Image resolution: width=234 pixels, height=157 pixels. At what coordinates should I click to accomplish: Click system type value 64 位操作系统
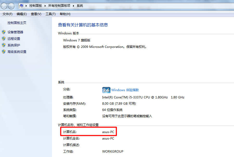click(112, 110)
